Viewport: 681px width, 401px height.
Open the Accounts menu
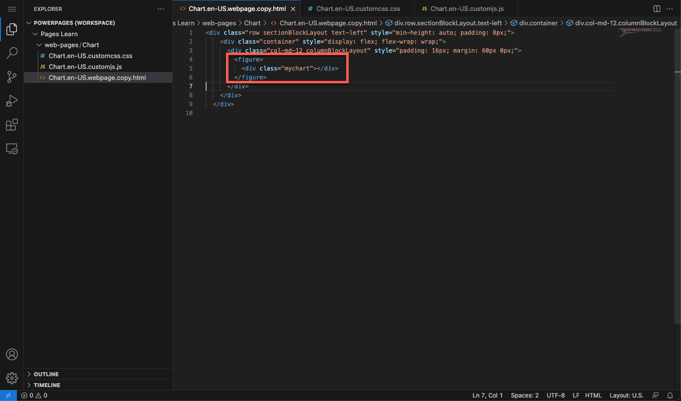click(12, 354)
